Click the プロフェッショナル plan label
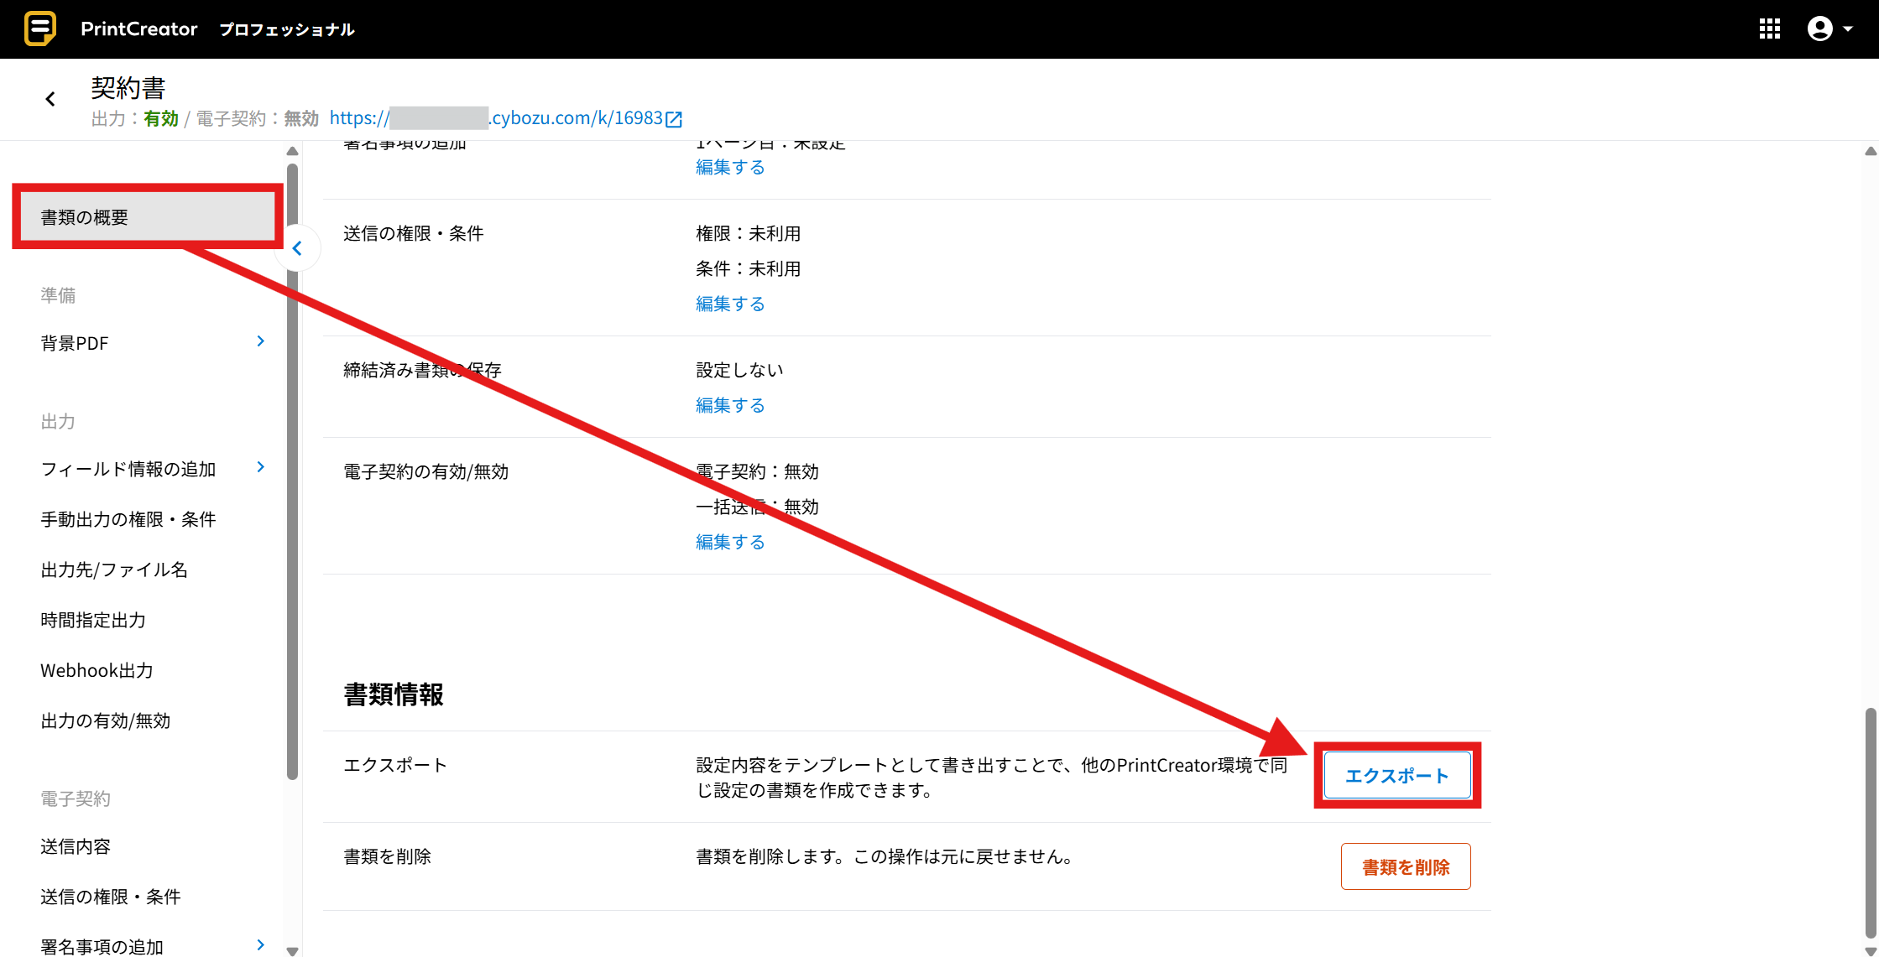 (287, 29)
